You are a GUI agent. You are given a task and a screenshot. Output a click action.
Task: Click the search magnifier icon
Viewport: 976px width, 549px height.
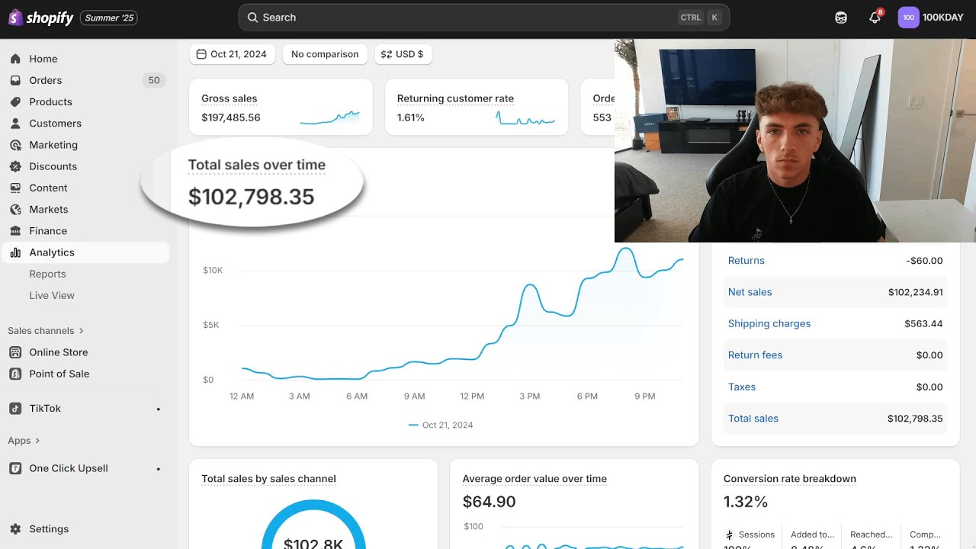click(253, 18)
